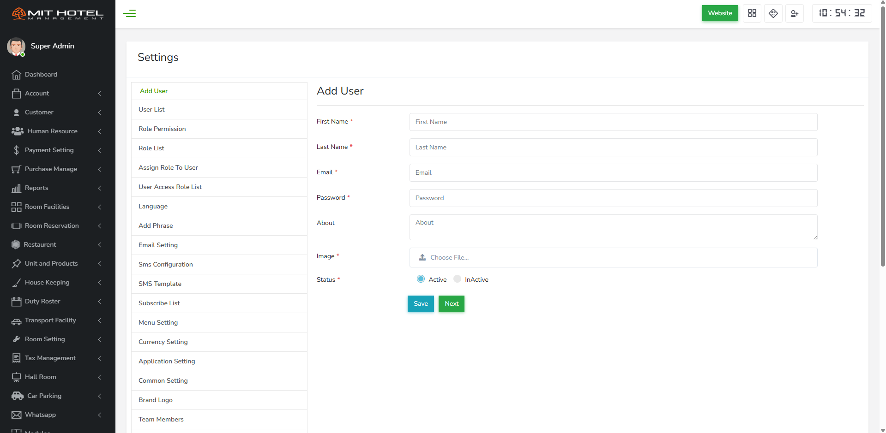Screen dimensions: 886x433
Task: Select the InActive status radio button
Action: 457,279
